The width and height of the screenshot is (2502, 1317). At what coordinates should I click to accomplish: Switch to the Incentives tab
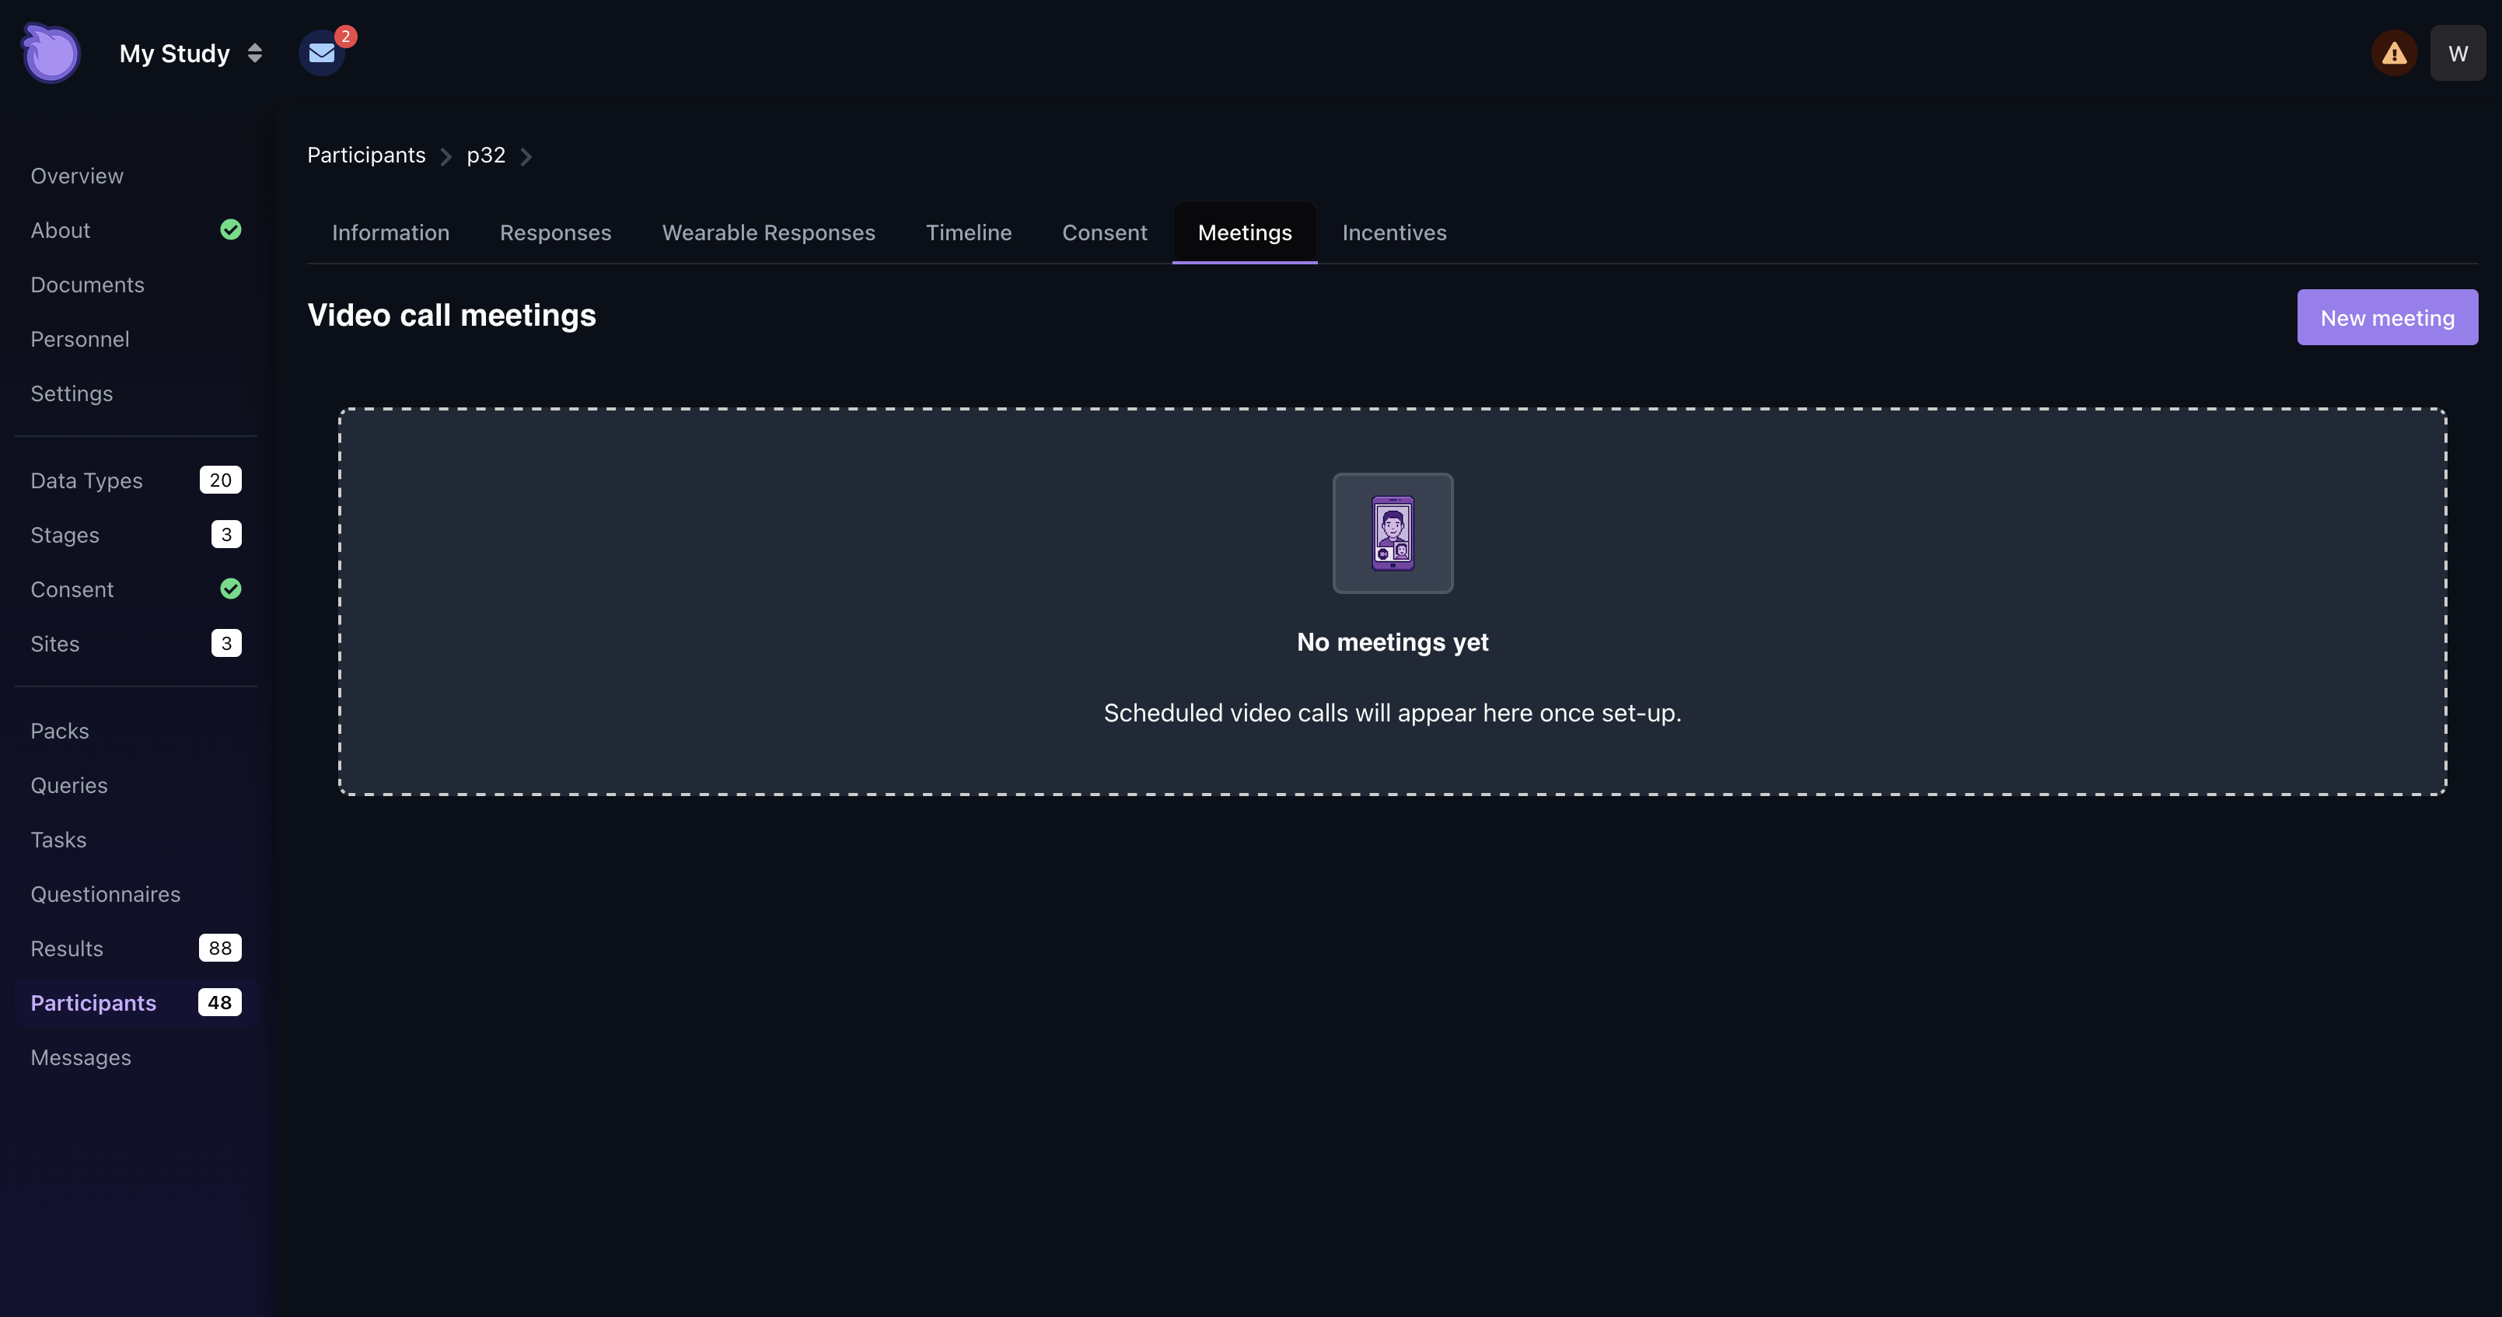coord(1394,233)
